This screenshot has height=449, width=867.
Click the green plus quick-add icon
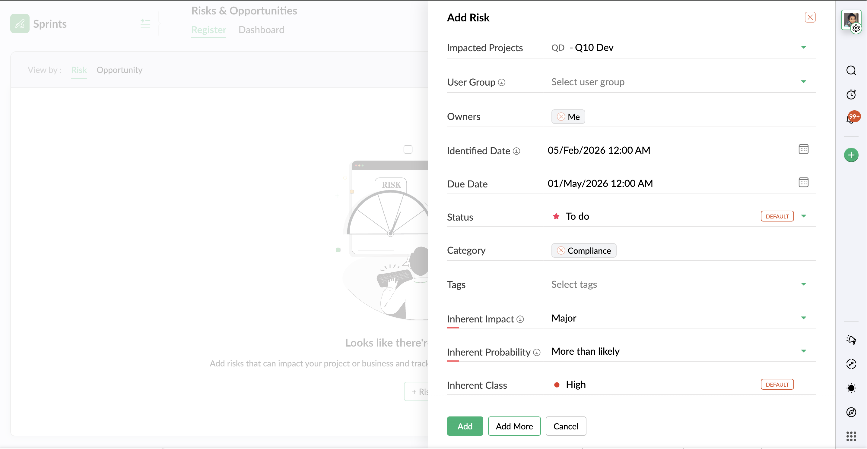tap(851, 155)
